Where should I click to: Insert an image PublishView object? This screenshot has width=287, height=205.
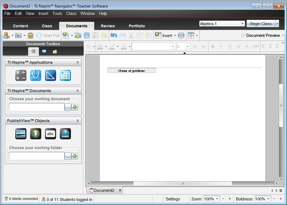[21, 134]
